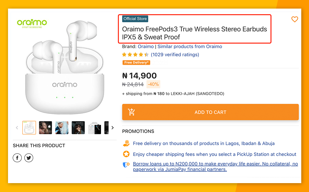
Task: Add product to wishlist with heart icon
Action: pos(294,19)
